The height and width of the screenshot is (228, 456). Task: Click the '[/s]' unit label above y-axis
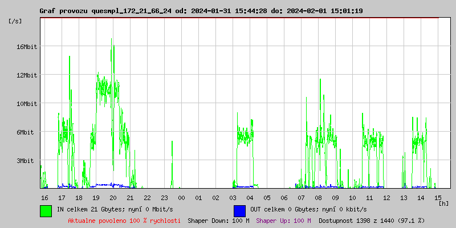tap(15, 21)
